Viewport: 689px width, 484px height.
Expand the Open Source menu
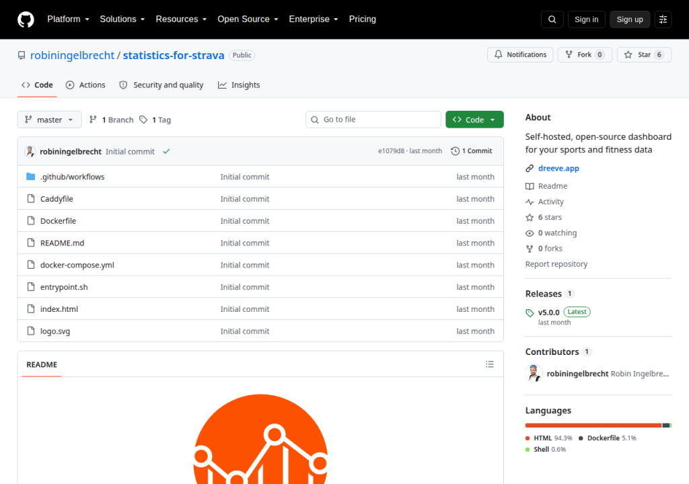(x=248, y=19)
